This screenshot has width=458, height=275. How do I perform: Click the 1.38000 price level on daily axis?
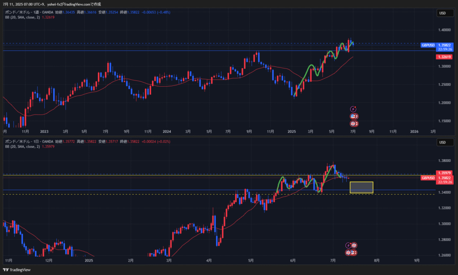tap(444, 161)
